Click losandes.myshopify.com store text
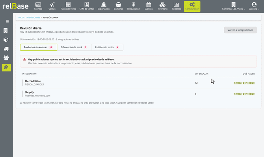Image resolution: width=264 pixels, height=157 pixels. click(37, 96)
